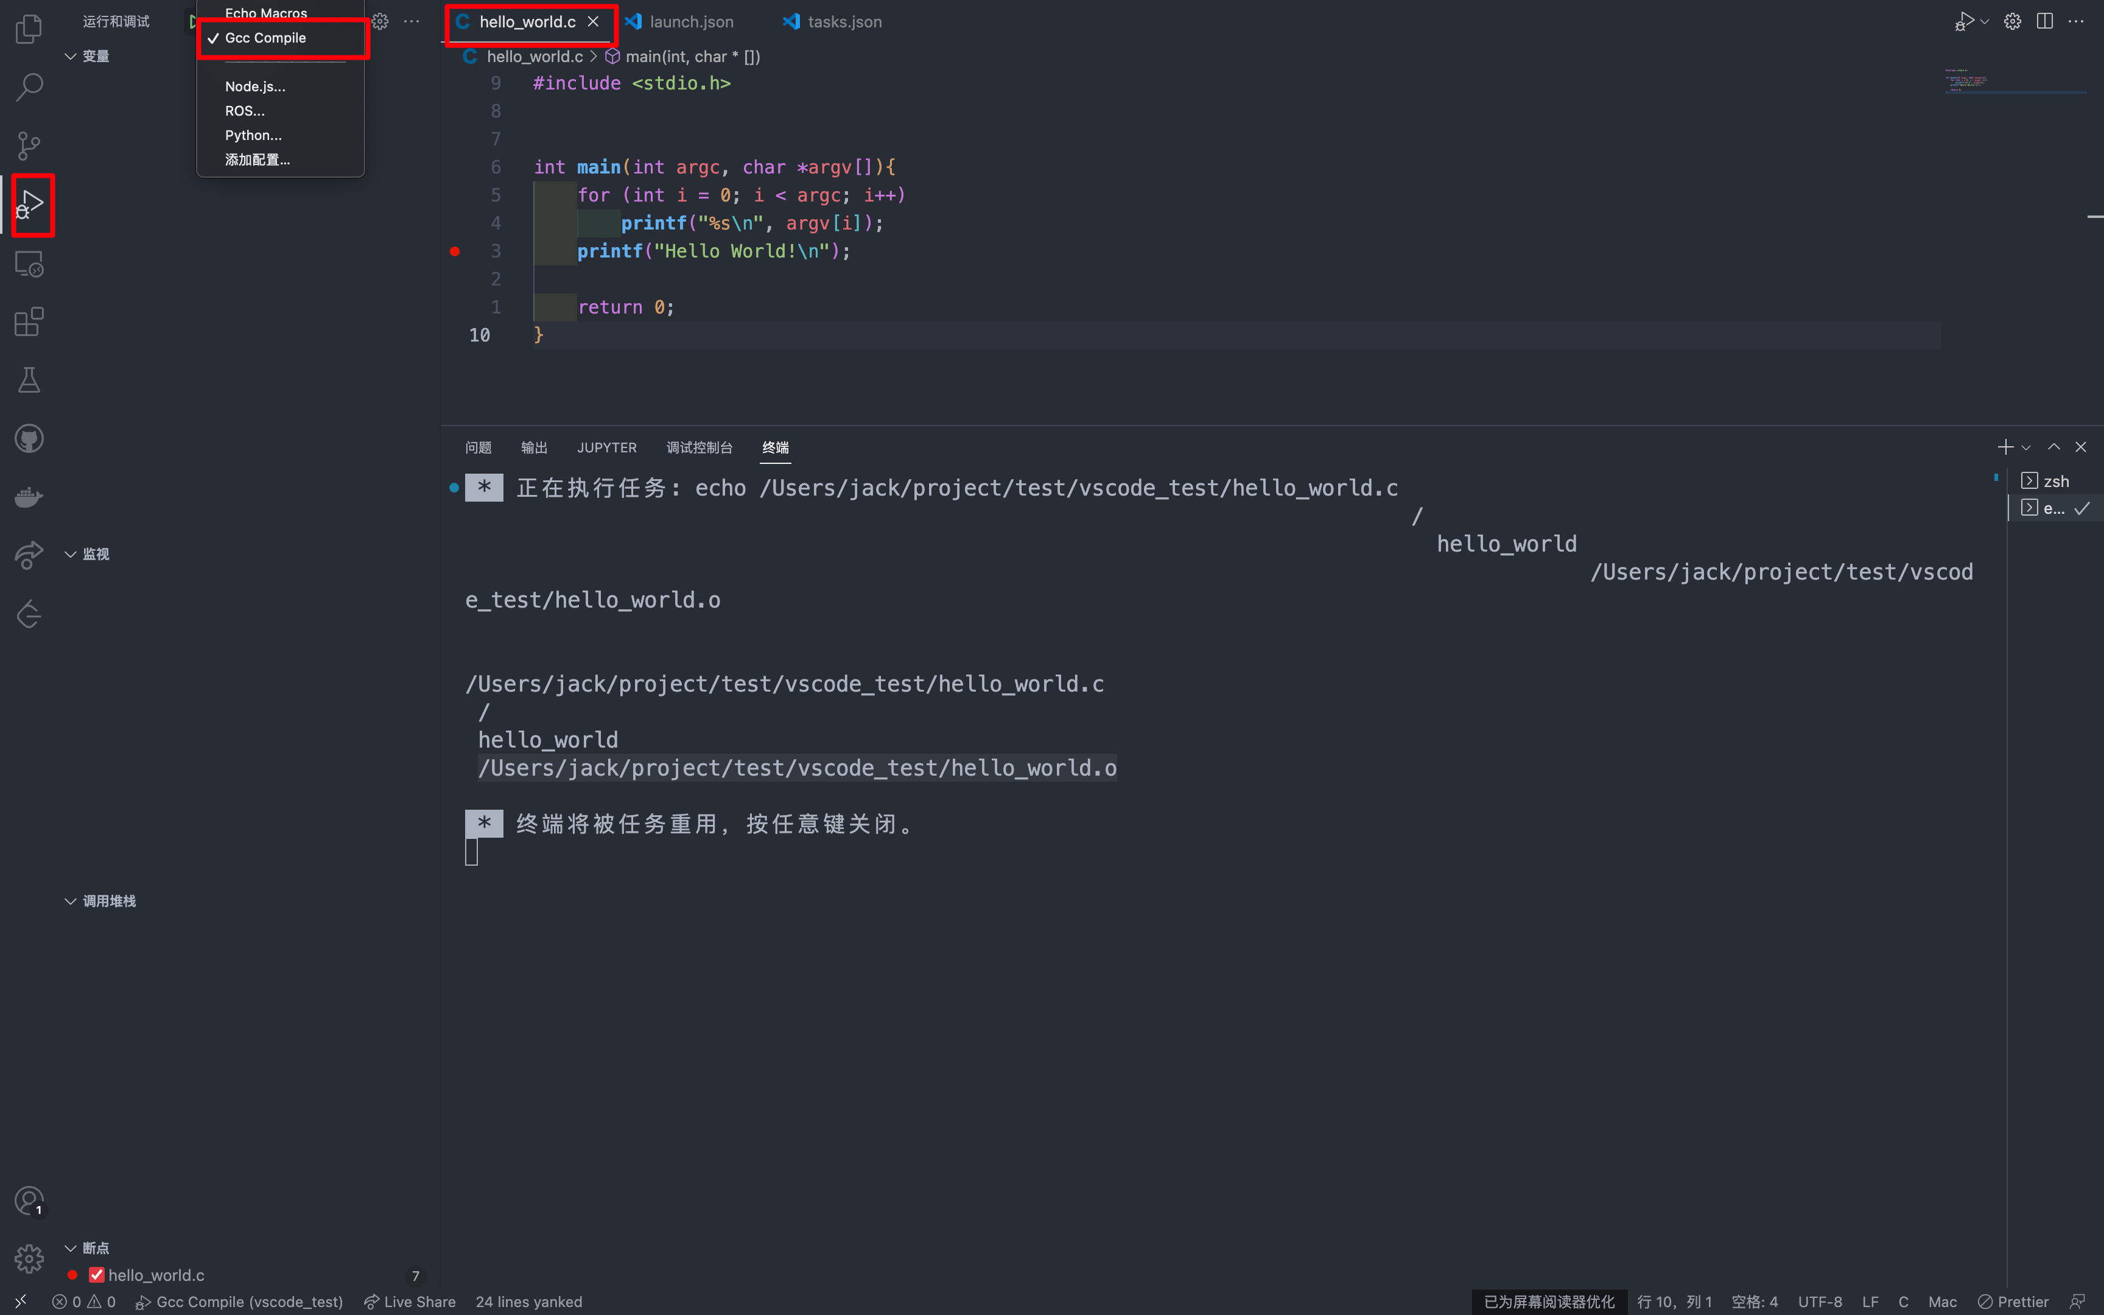Toggle the hello_world.c breakpoint checkbox
Image resolution: width=2104 pixels, height=1315 pixels.
[97, 1275]
